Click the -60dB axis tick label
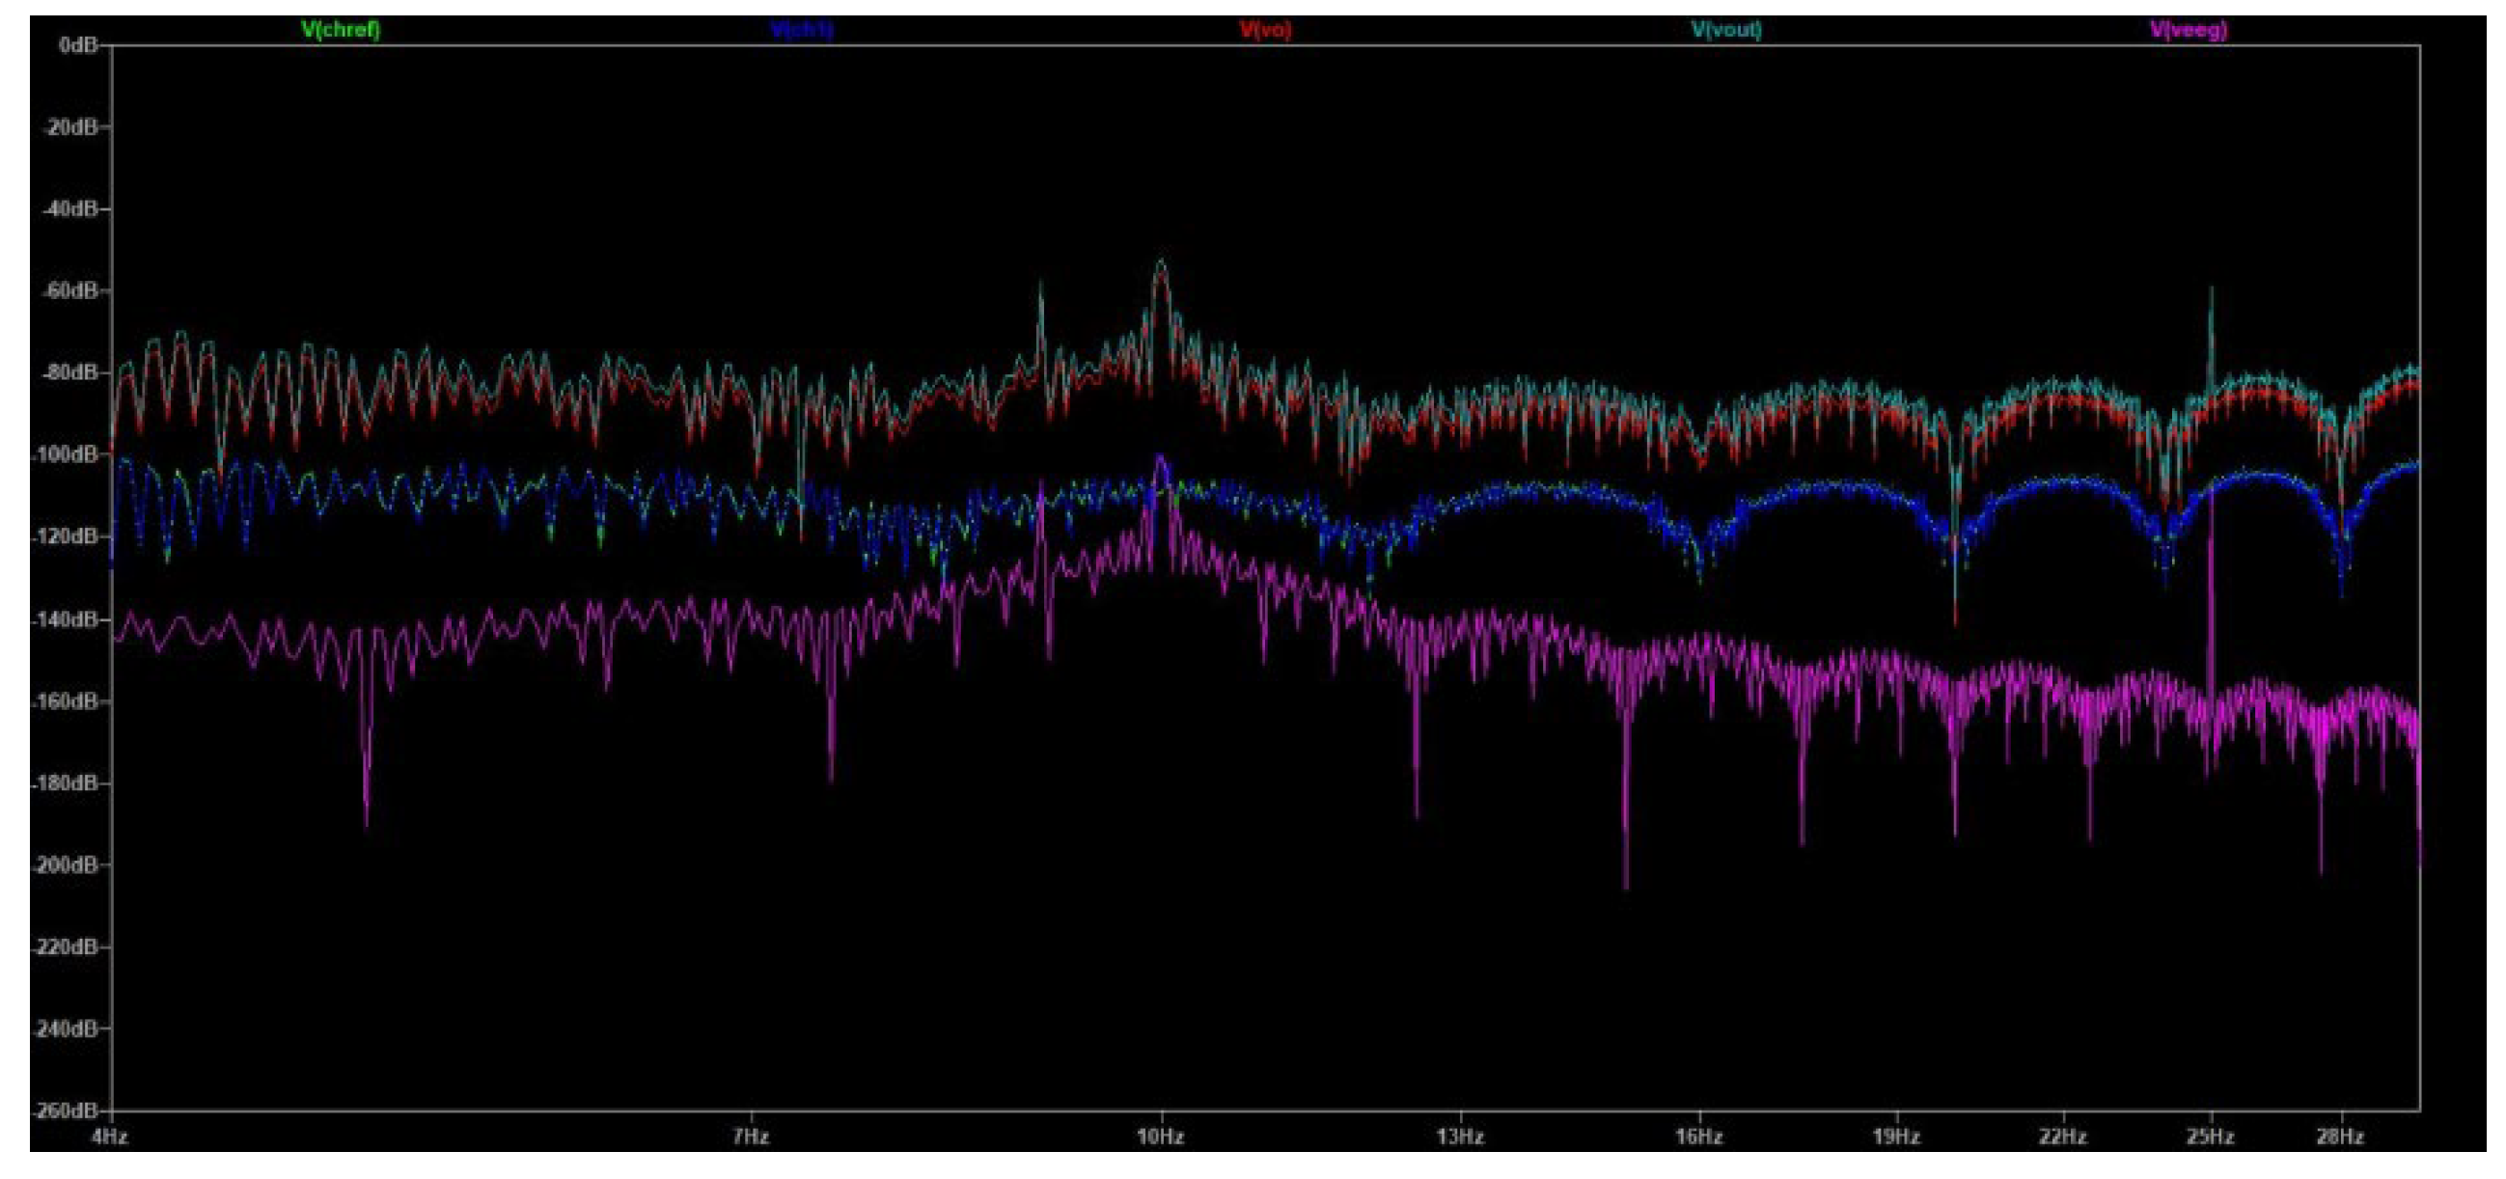Viewport: 2506px width, 1179px height. (72, 290)
